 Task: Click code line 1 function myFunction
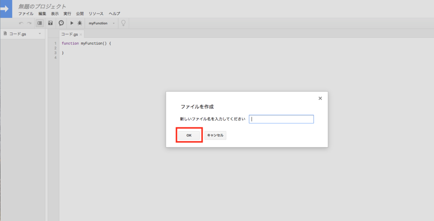point(86,44)
